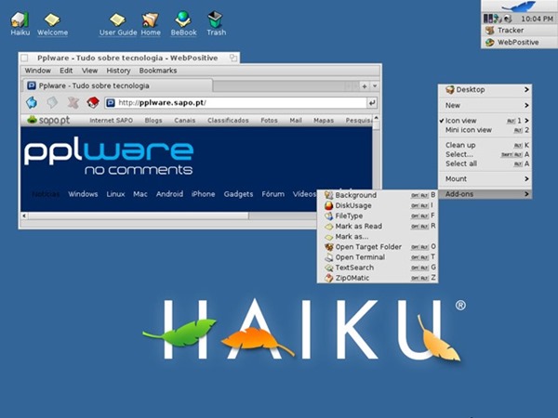Open the Windows section link

coord(83,194)
